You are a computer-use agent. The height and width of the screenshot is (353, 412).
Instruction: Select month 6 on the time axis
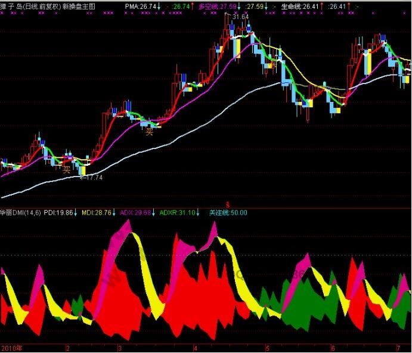coord(333,348)
